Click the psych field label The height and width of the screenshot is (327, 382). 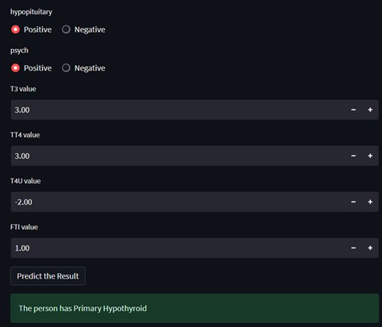coord(19,51)
